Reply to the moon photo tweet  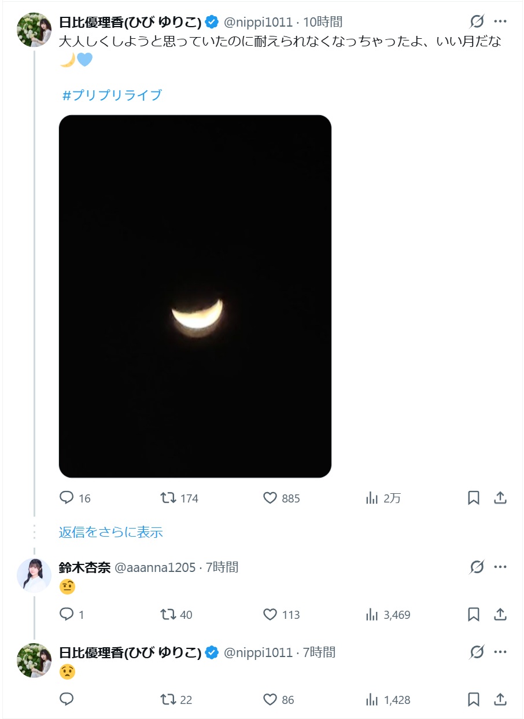[x=68, y=498]
